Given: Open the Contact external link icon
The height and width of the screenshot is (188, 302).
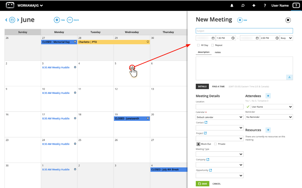Looking at the screenshot, I should pos(206,122).
